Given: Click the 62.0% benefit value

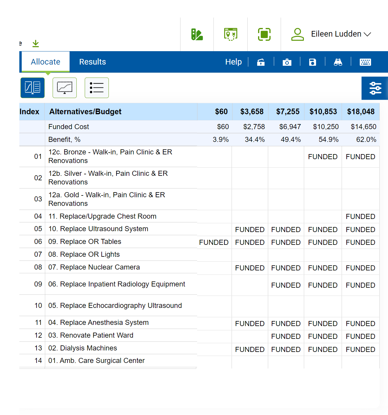Looking at the screenshot, I should point(366,140).
